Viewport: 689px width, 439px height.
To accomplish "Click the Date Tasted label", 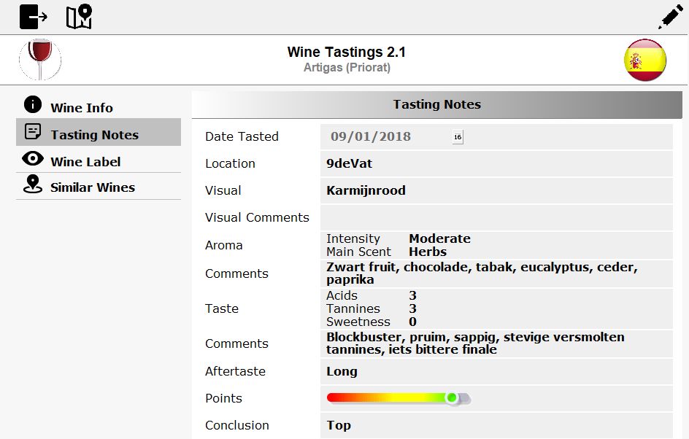I will 242,136.
